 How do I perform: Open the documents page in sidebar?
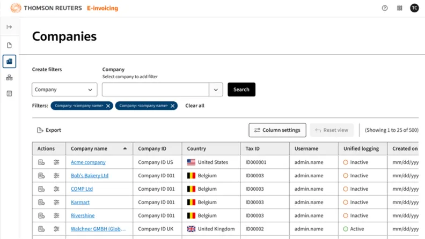[9, 46]
